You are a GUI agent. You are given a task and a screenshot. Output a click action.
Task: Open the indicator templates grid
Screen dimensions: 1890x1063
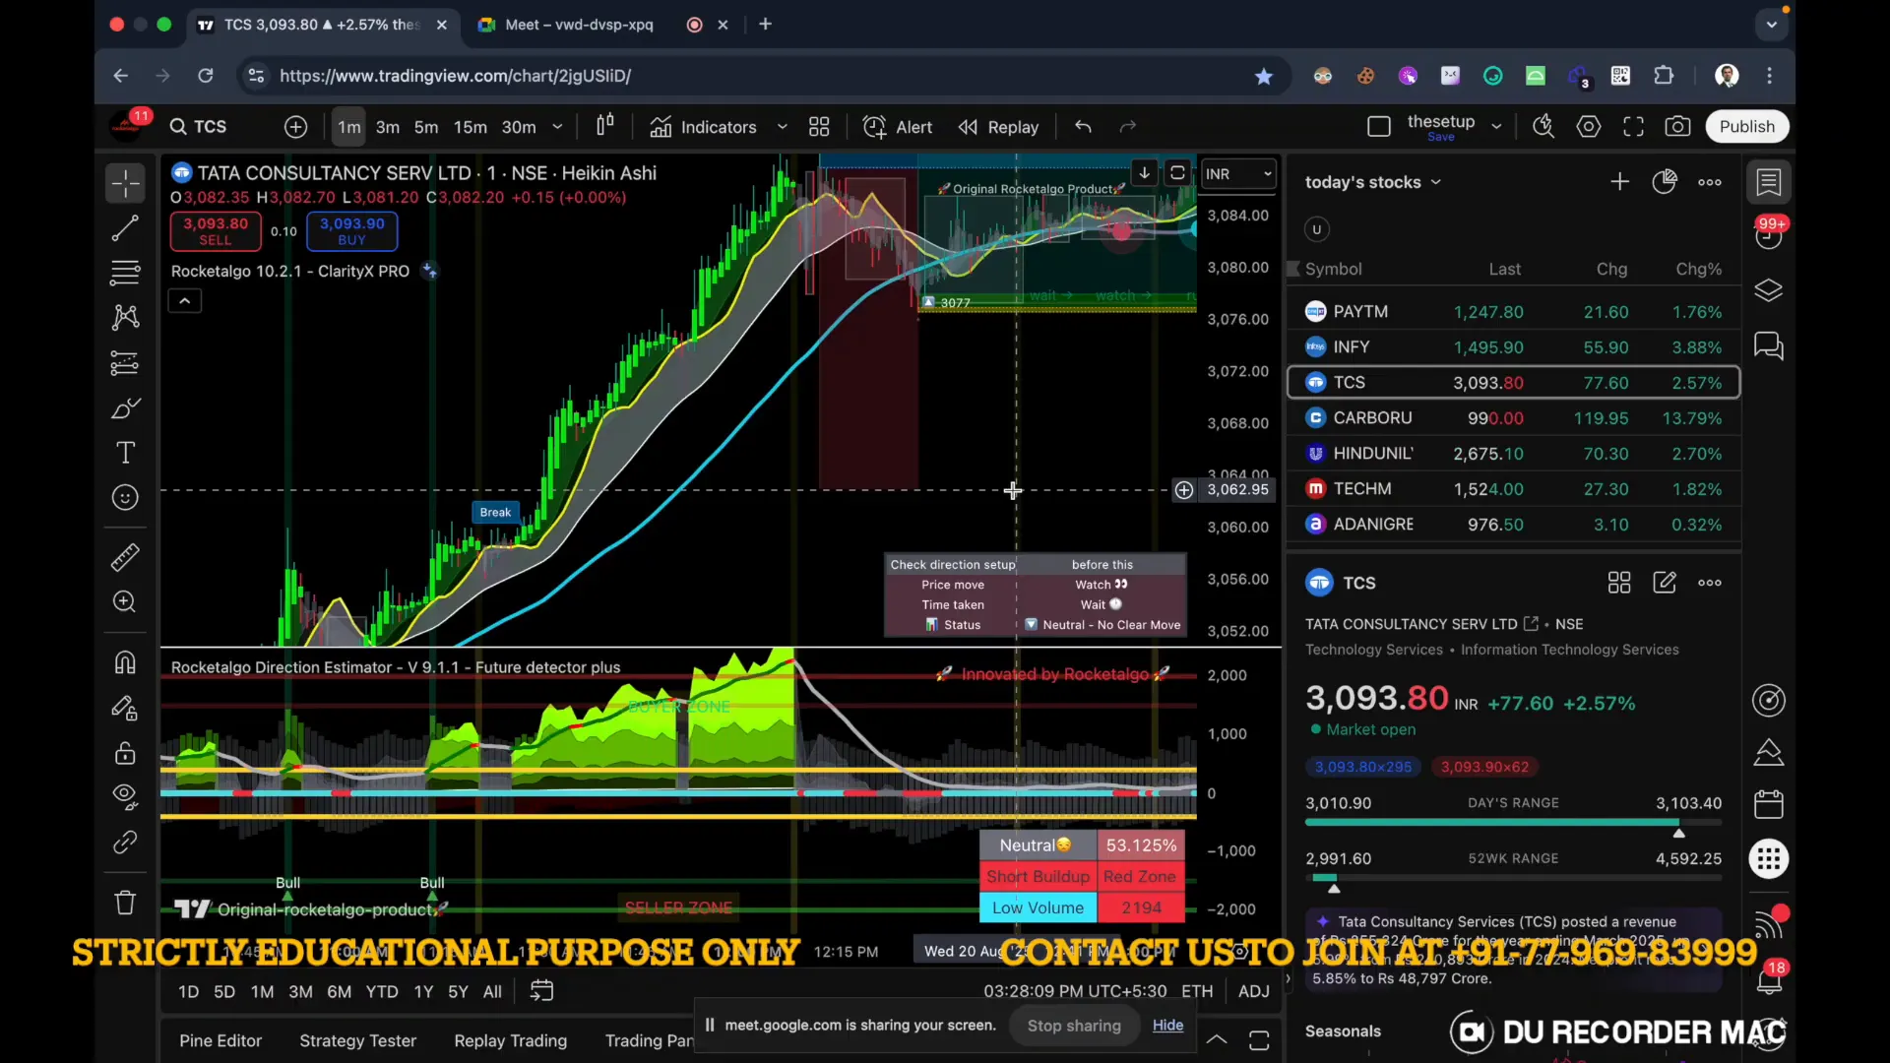(x=819, y=127)
